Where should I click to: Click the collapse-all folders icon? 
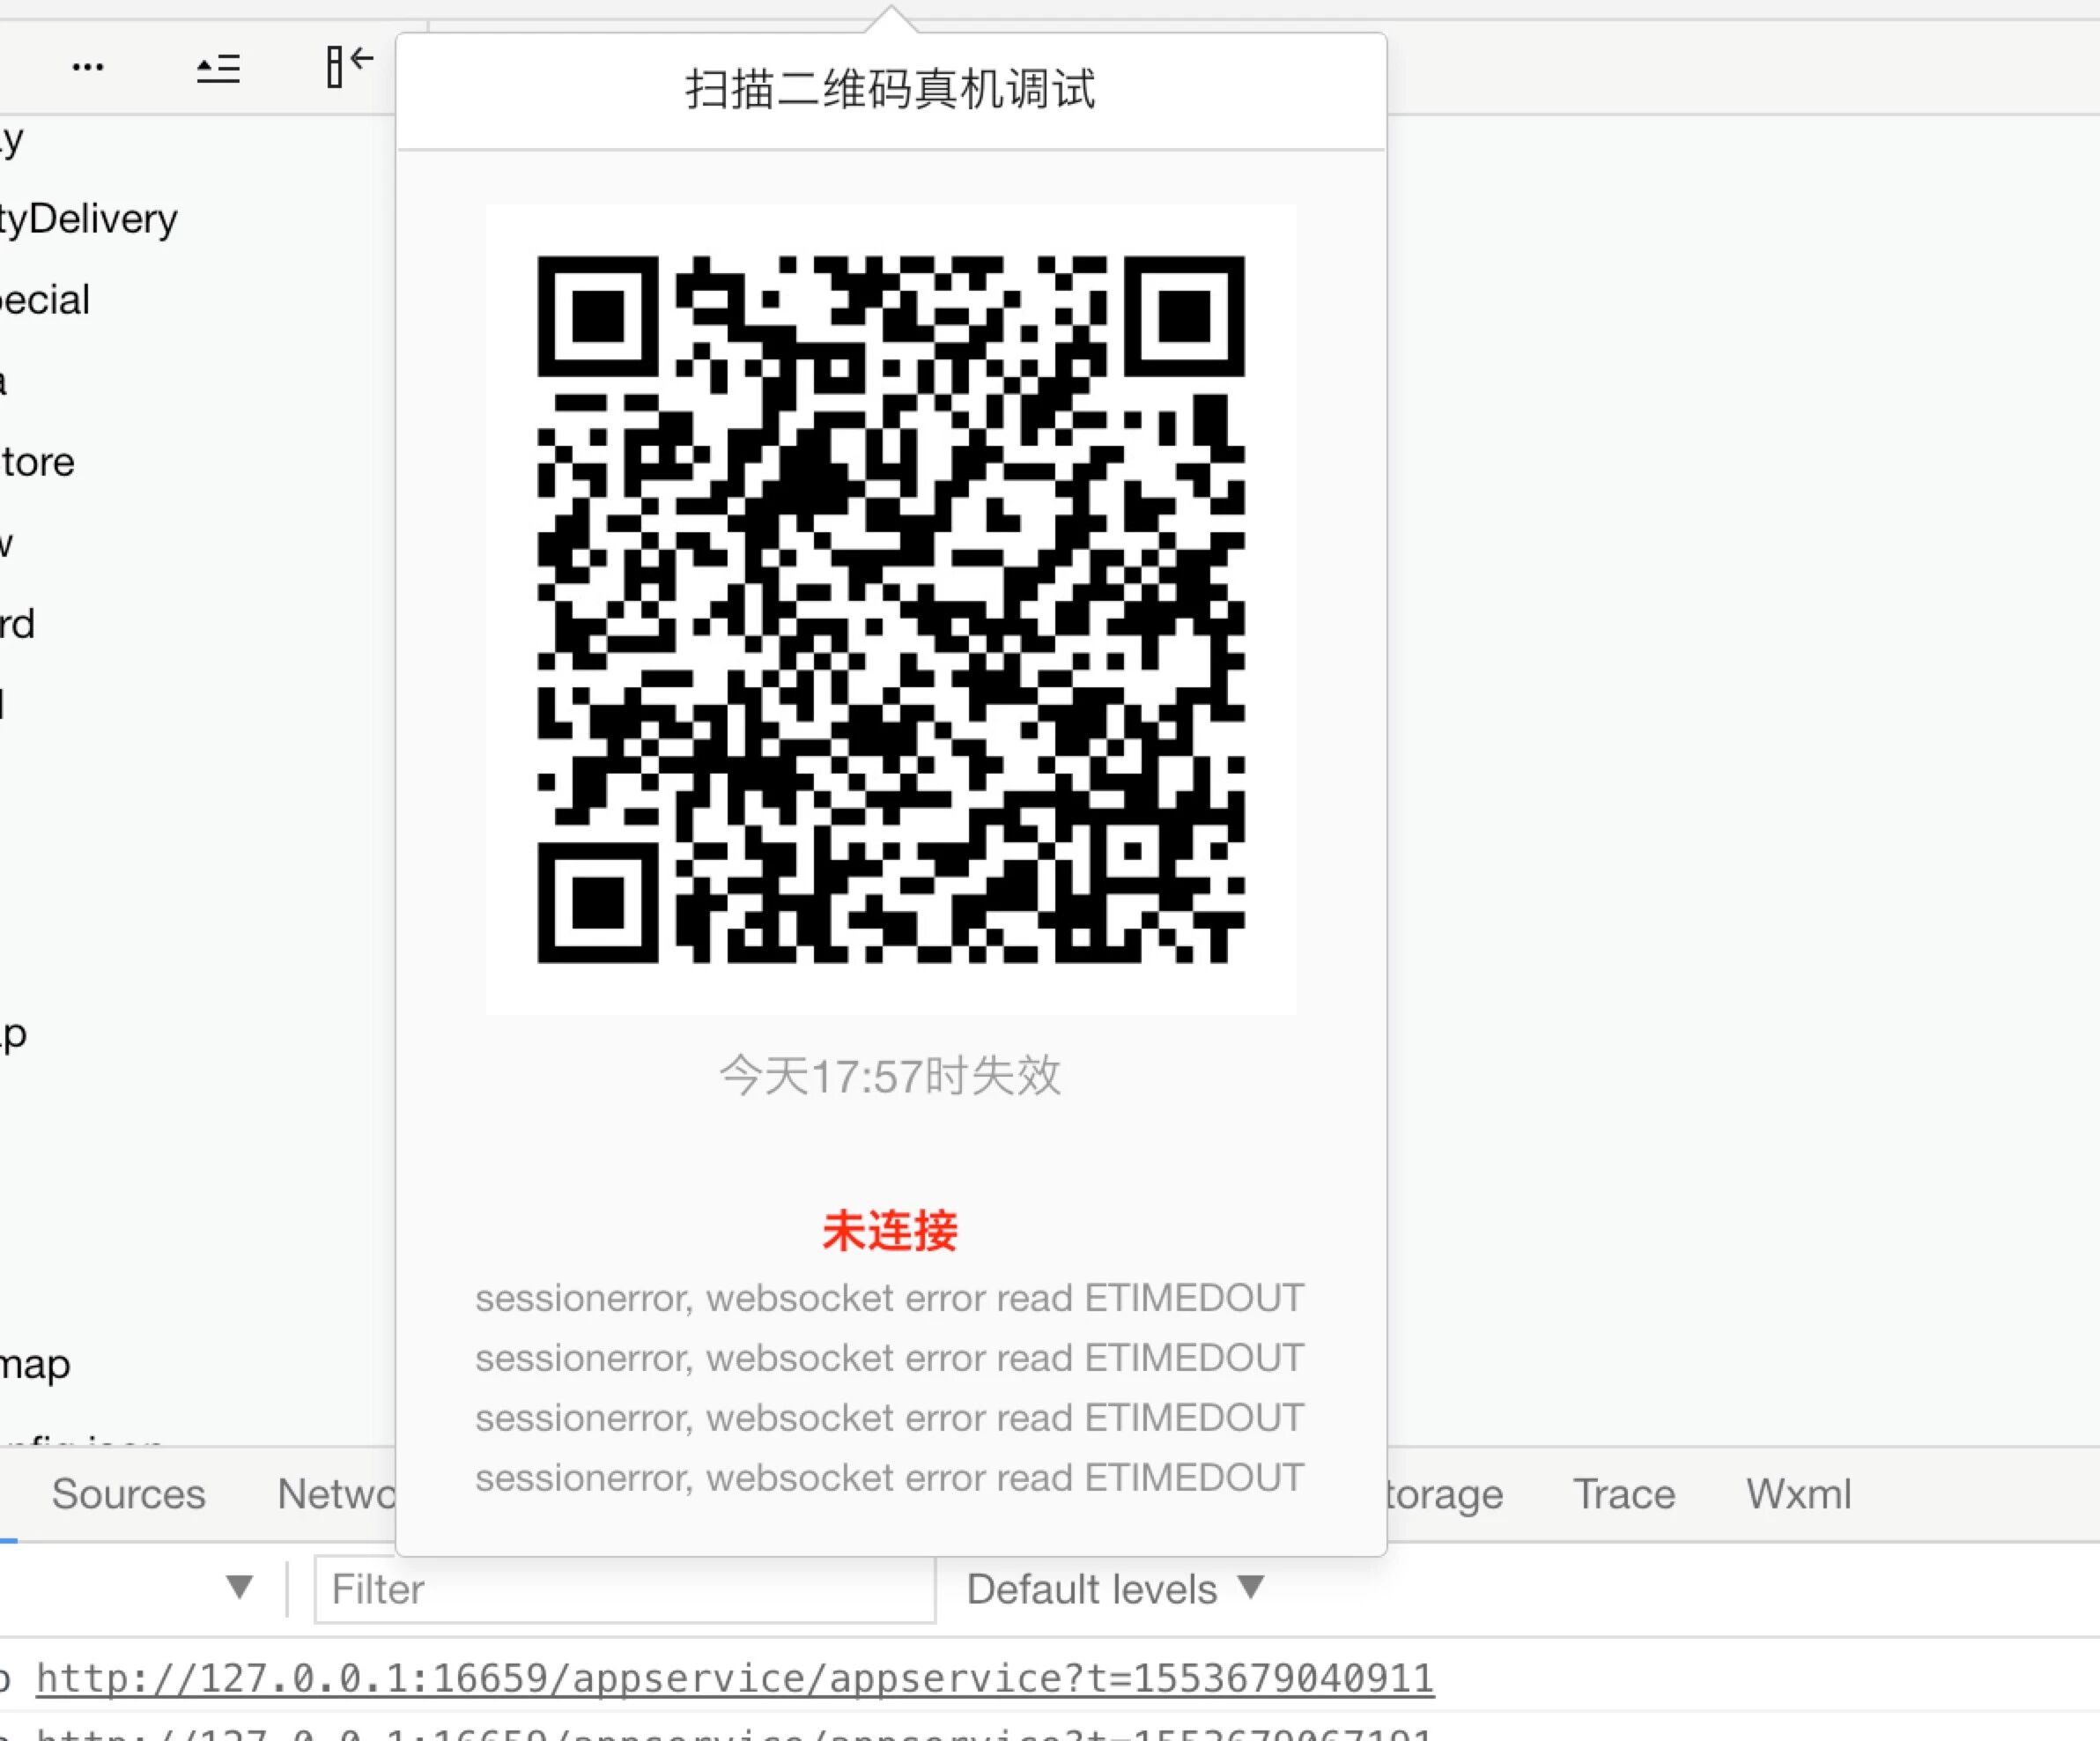click(218, 68)
